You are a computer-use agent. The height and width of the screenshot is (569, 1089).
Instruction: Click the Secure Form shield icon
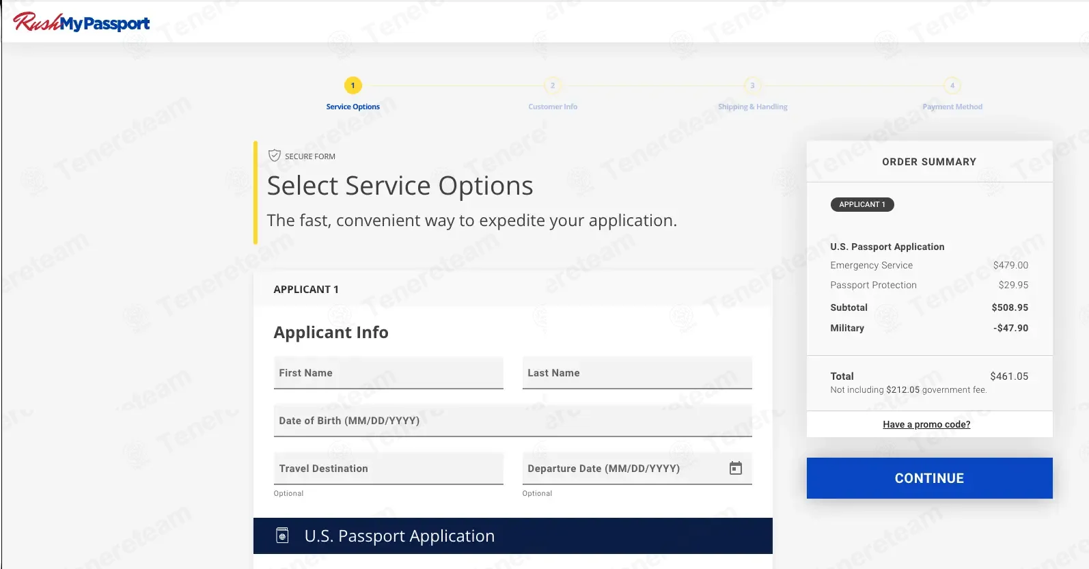(x=275, y=156)
